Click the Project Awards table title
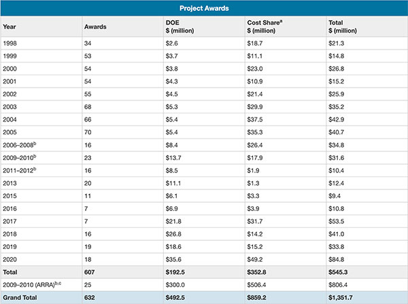 tap(204, 9)
